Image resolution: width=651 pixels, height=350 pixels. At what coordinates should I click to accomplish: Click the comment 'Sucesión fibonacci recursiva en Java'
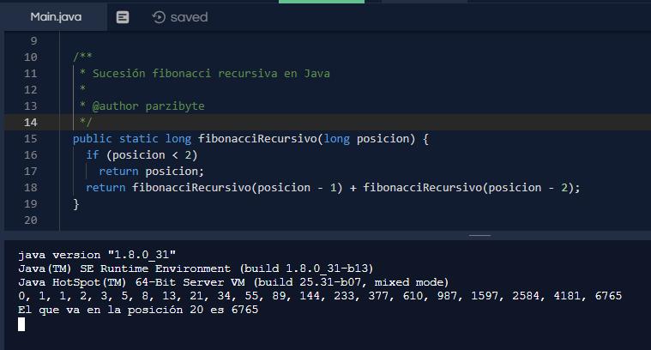211,74
